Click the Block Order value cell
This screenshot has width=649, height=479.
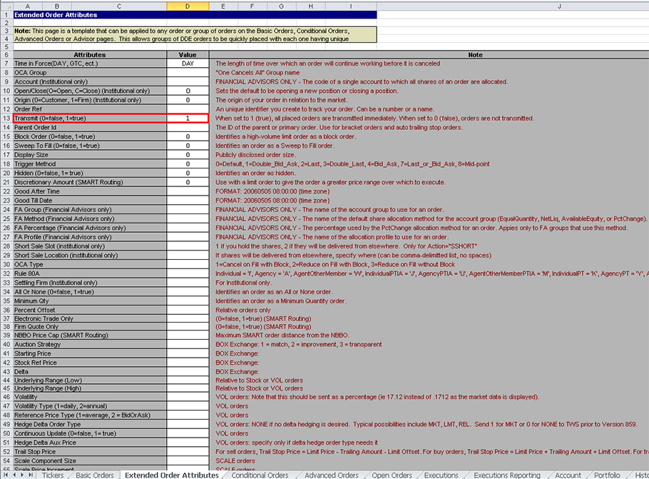click(188, 137)
